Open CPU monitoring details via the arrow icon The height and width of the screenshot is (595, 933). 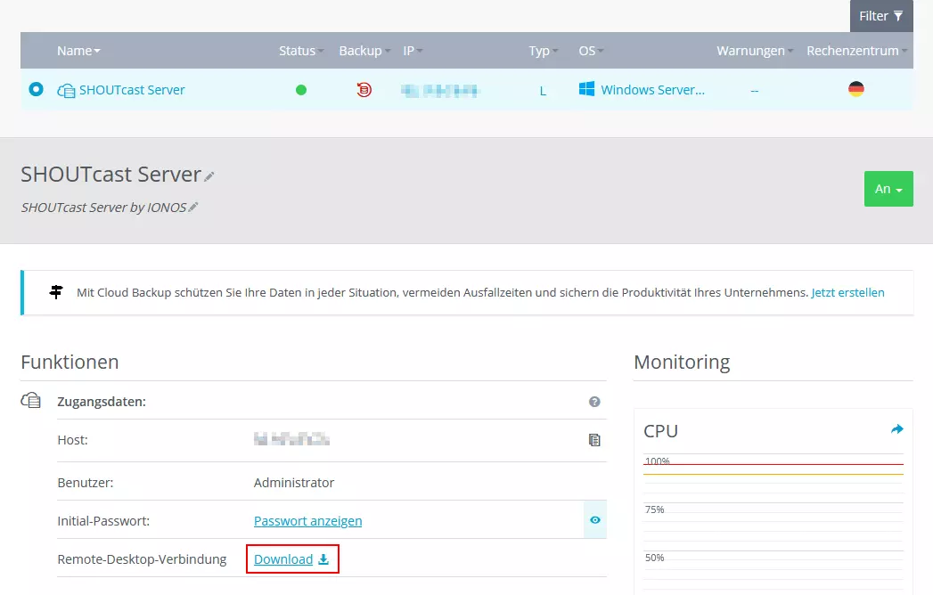coord(897,429)
